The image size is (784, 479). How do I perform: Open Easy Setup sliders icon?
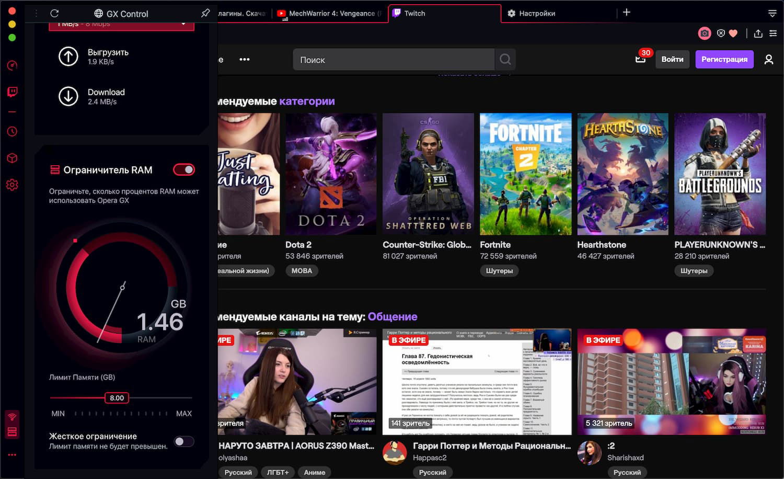point(773,33)
